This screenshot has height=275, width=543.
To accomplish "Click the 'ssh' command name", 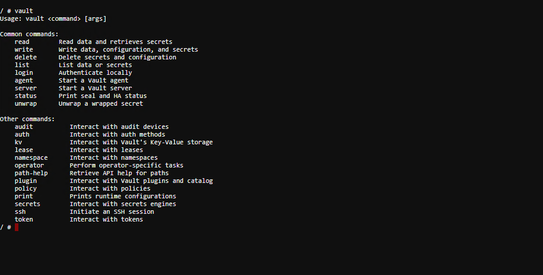I will click(20, 212).
